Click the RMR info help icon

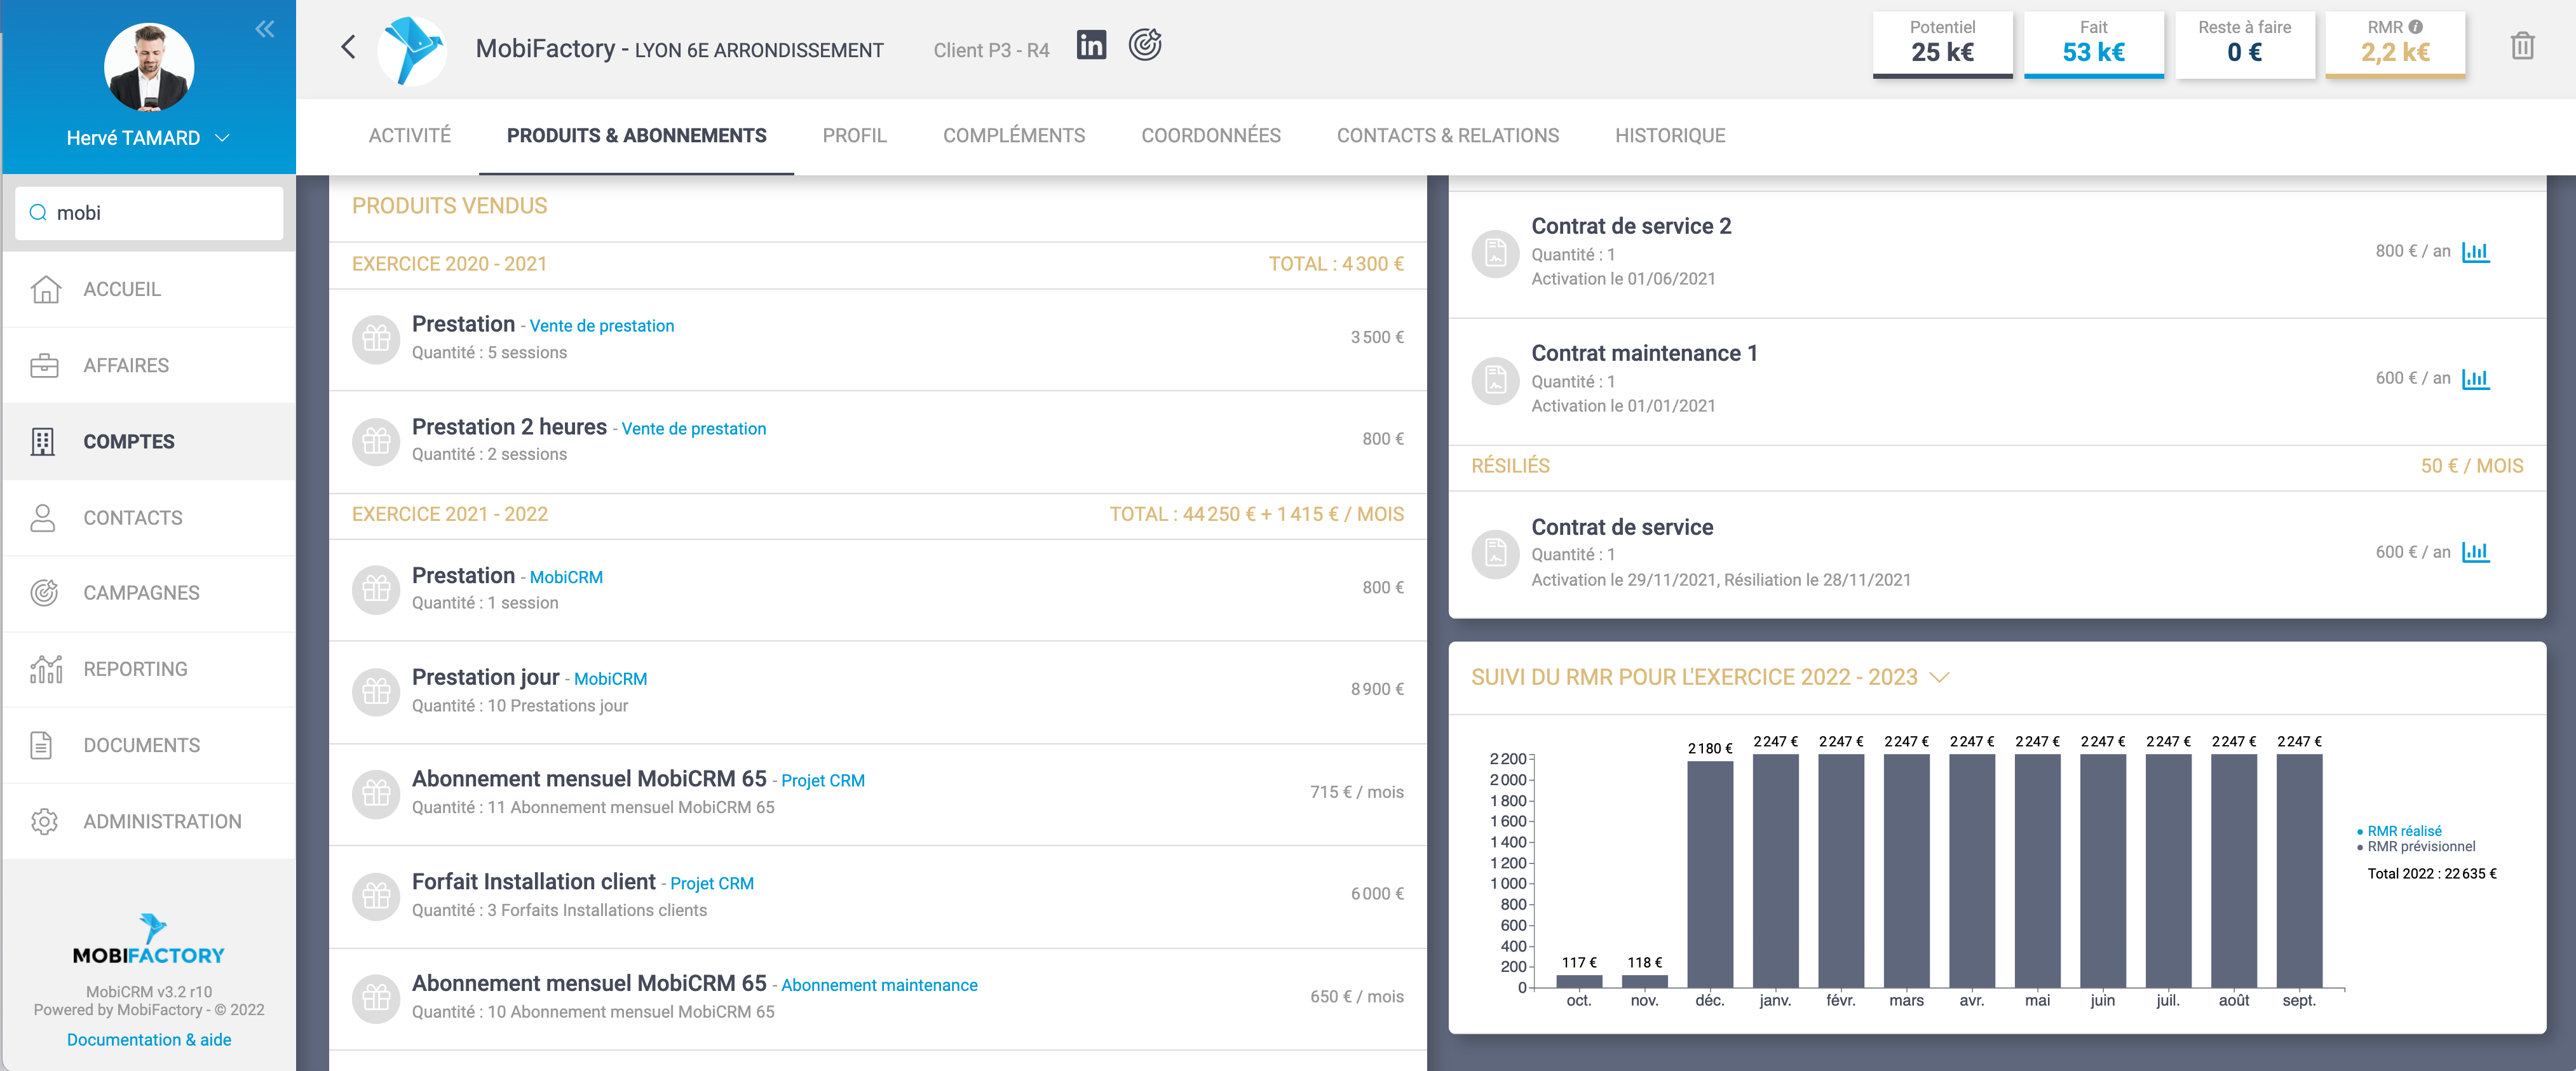click(x=2416, y=27)
